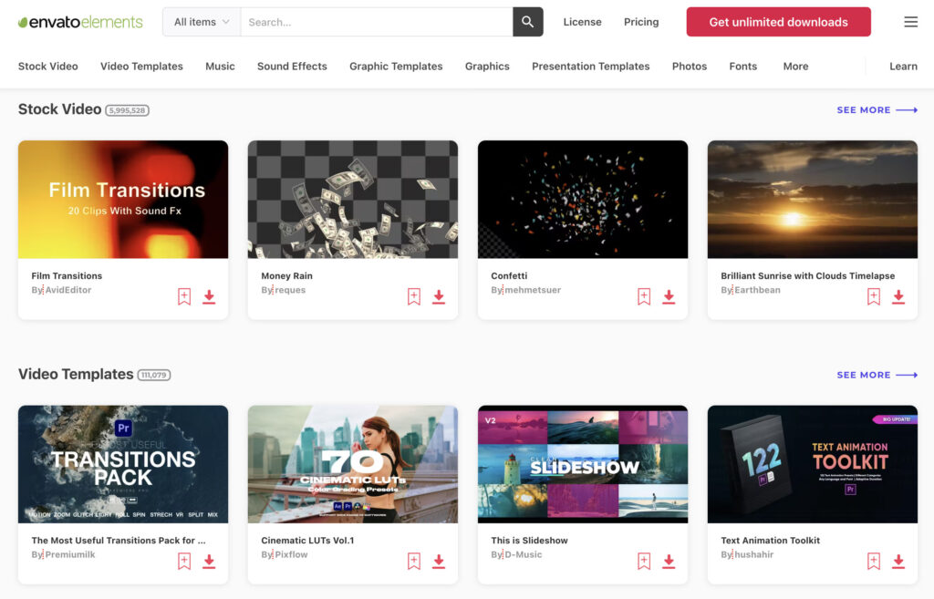Screen dimensions: 934x599
Task: Go to the Fonts category
Action: [x=742, y=66]
